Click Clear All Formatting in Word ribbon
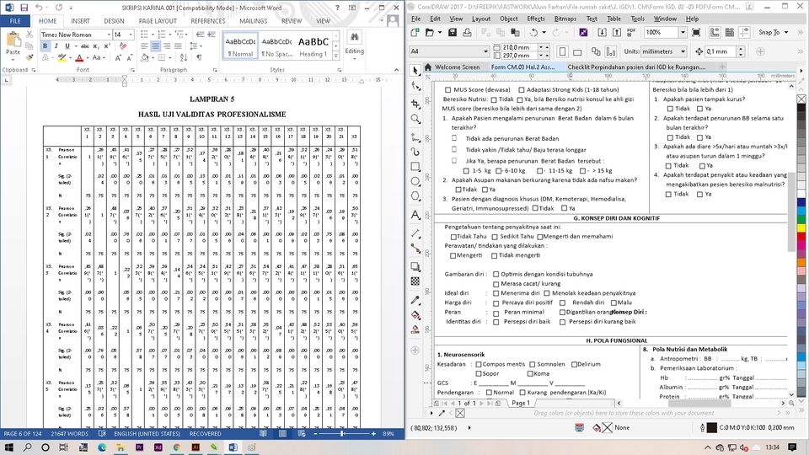 tap(123, 45)
